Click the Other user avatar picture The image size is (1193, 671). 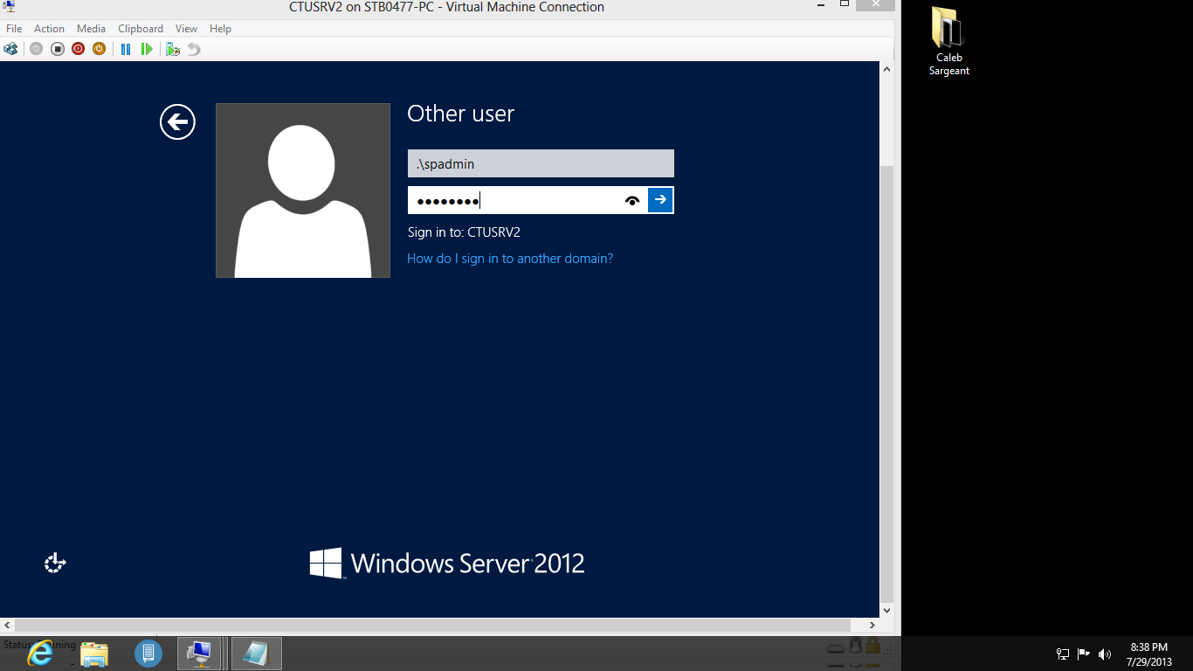[303, 190]
